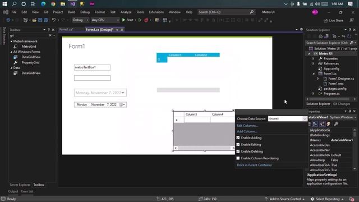The image size is (359, 202).
Task: Open the Project menu
Action: coord(58,12)
